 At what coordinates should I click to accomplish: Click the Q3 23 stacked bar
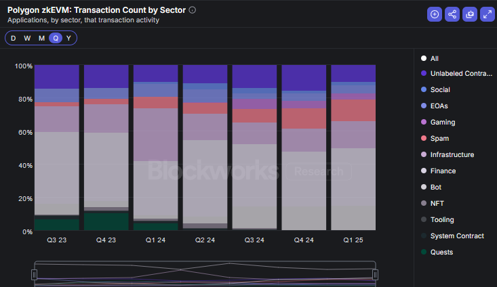click(x=57, y=148)
